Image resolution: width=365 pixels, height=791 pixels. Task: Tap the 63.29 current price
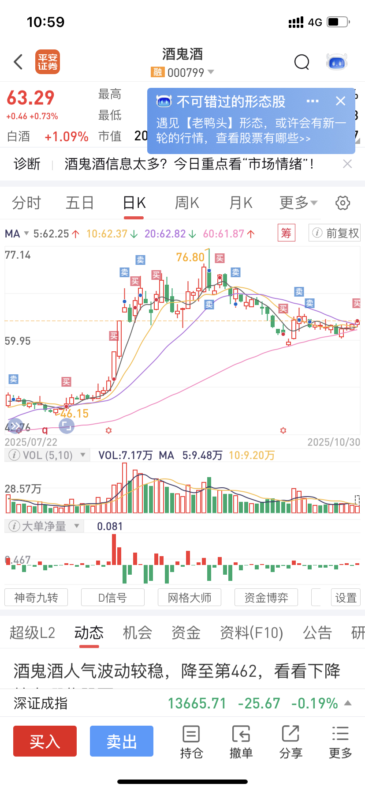point(30,98)
